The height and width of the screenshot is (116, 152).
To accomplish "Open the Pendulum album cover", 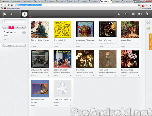I will [85, 59].
